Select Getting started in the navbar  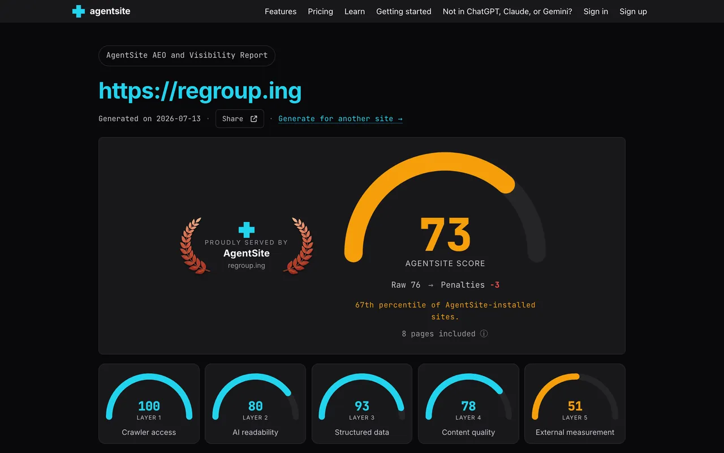point(404,11)
